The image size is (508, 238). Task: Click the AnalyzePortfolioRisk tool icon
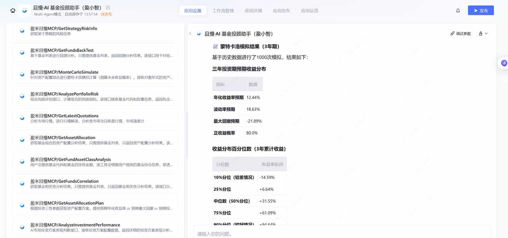tap(22, 96)
